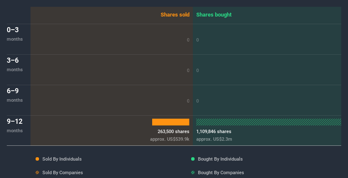Click the Shares bought column header

(x=214, y=15)
